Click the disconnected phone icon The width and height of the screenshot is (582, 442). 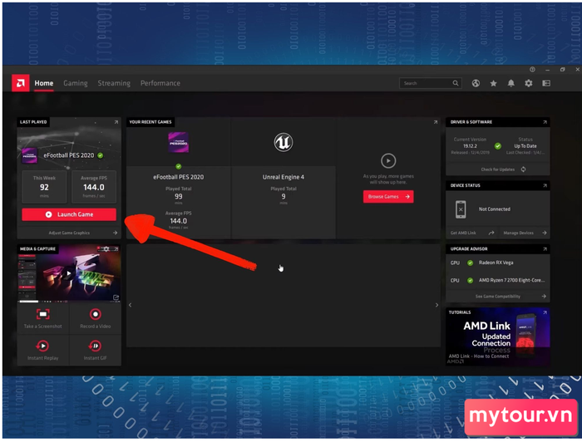(x=461, y=209)
